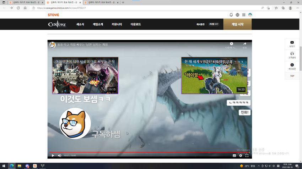Toggle the PC방 OFF switch
The height and width of the screenshot is (169, 302).
(214, 24)
